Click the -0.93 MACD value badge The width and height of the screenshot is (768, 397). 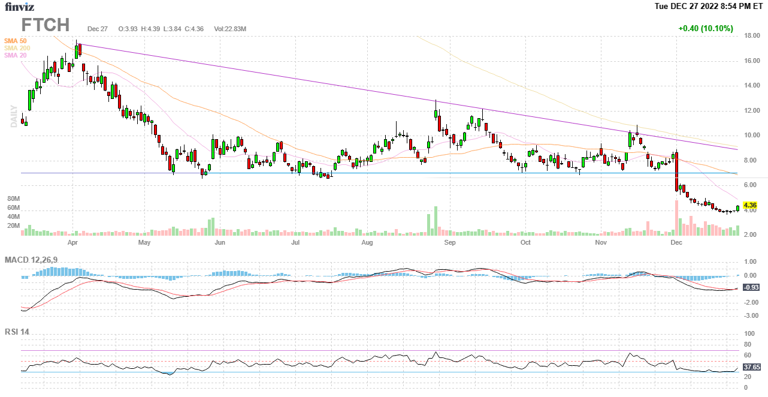[x=751, y=287]
